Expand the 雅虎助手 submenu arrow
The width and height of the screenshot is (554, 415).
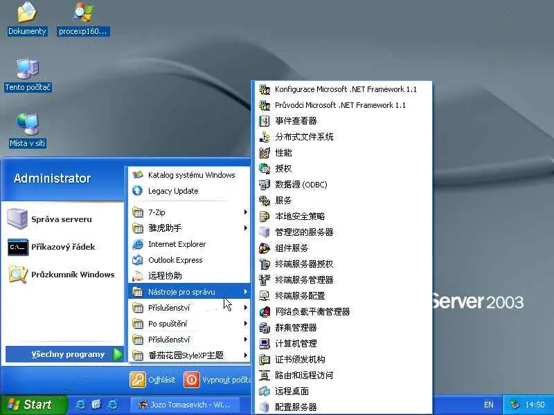246,228
